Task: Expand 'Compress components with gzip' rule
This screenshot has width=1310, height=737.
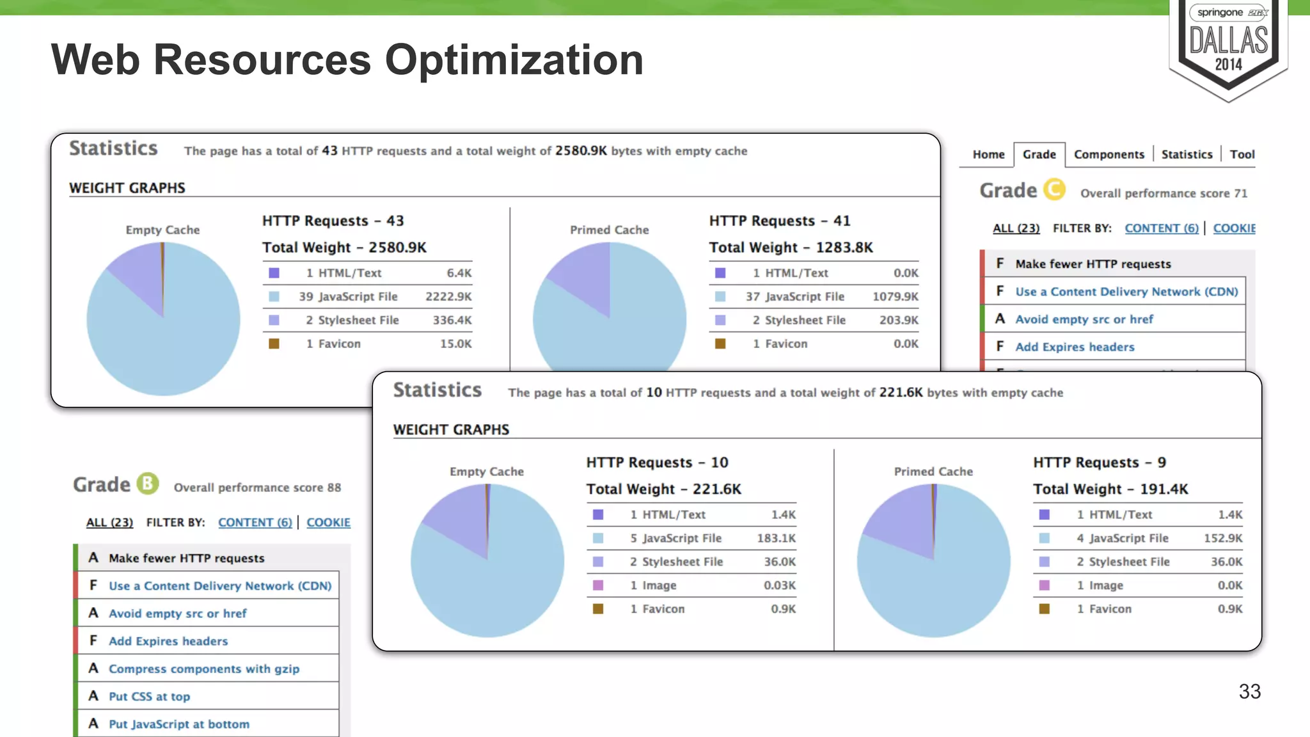Action: pyautogui.click(x=203, y=669)
